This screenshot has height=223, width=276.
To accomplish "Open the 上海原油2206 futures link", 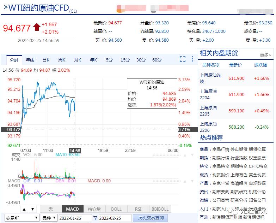I will point(208,127).
